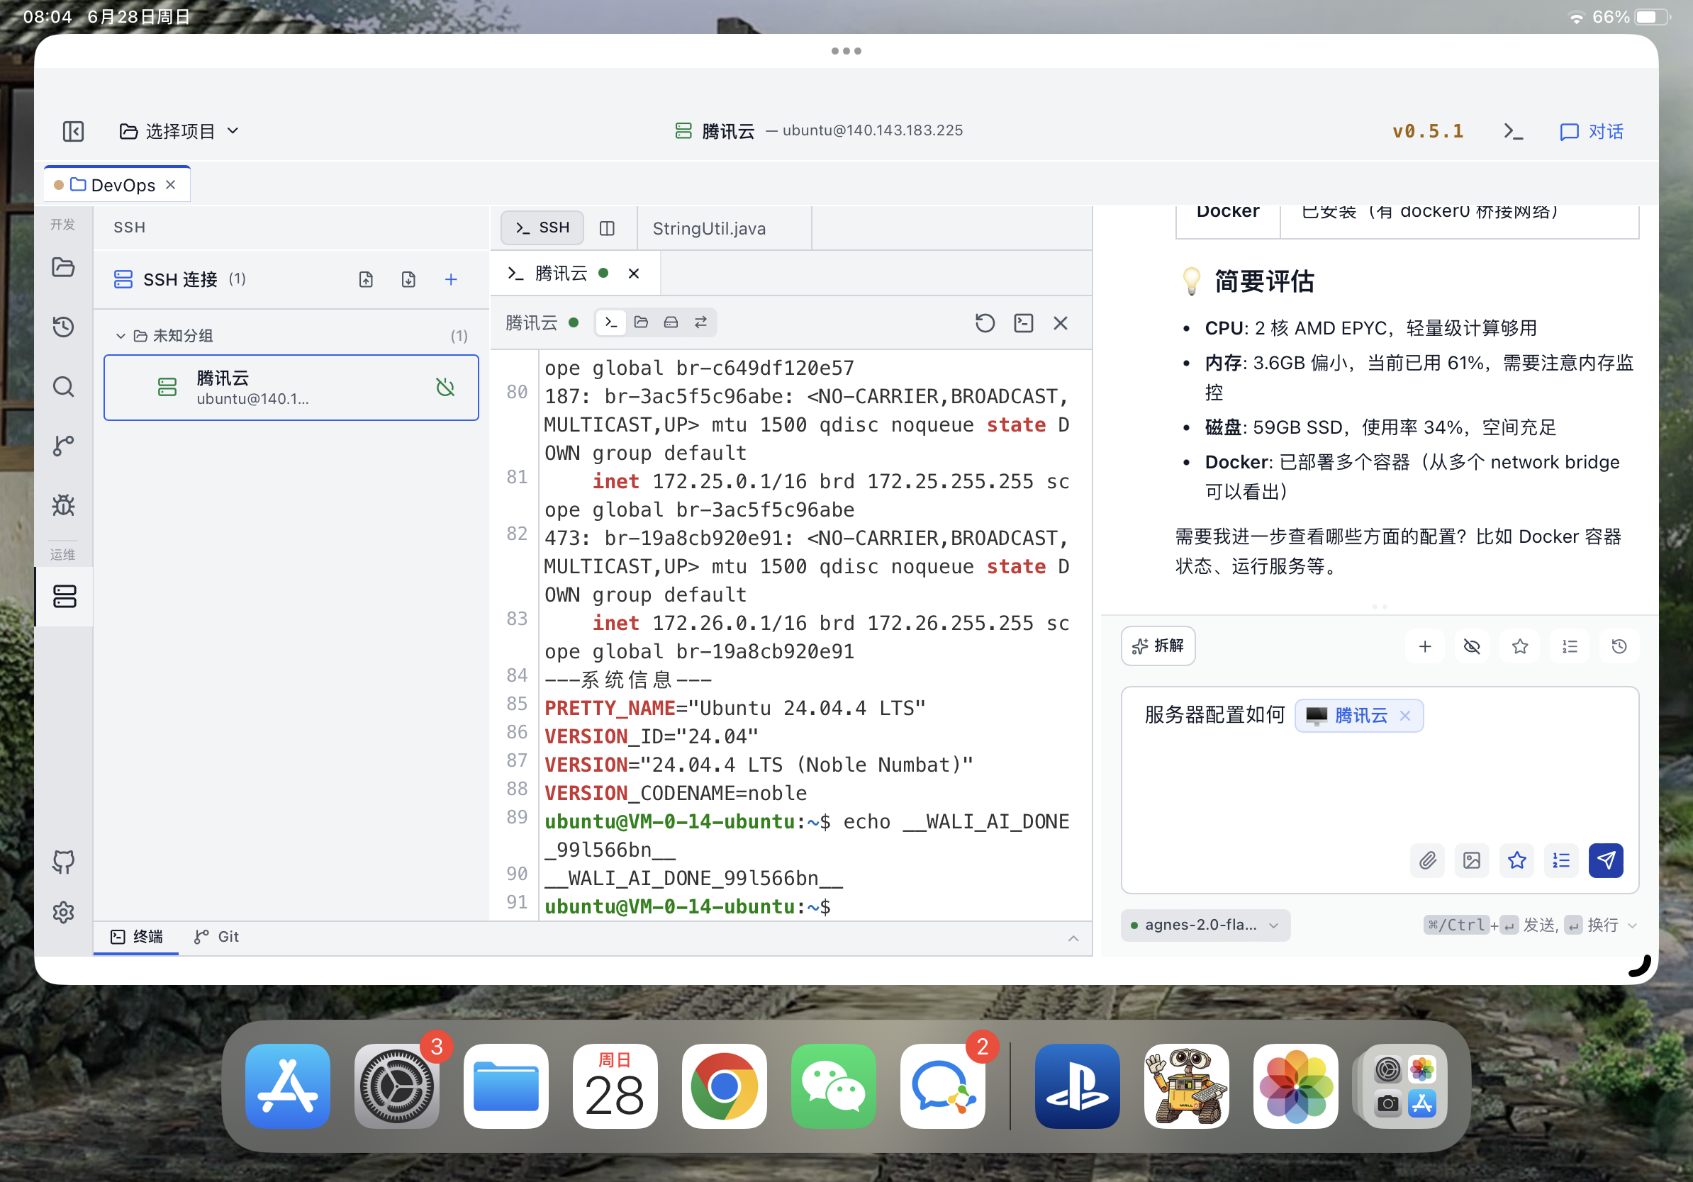Click the three-dot multitasking control
The height and width of the screenshot is (1182, 1693).
click(x=846, y=51)
